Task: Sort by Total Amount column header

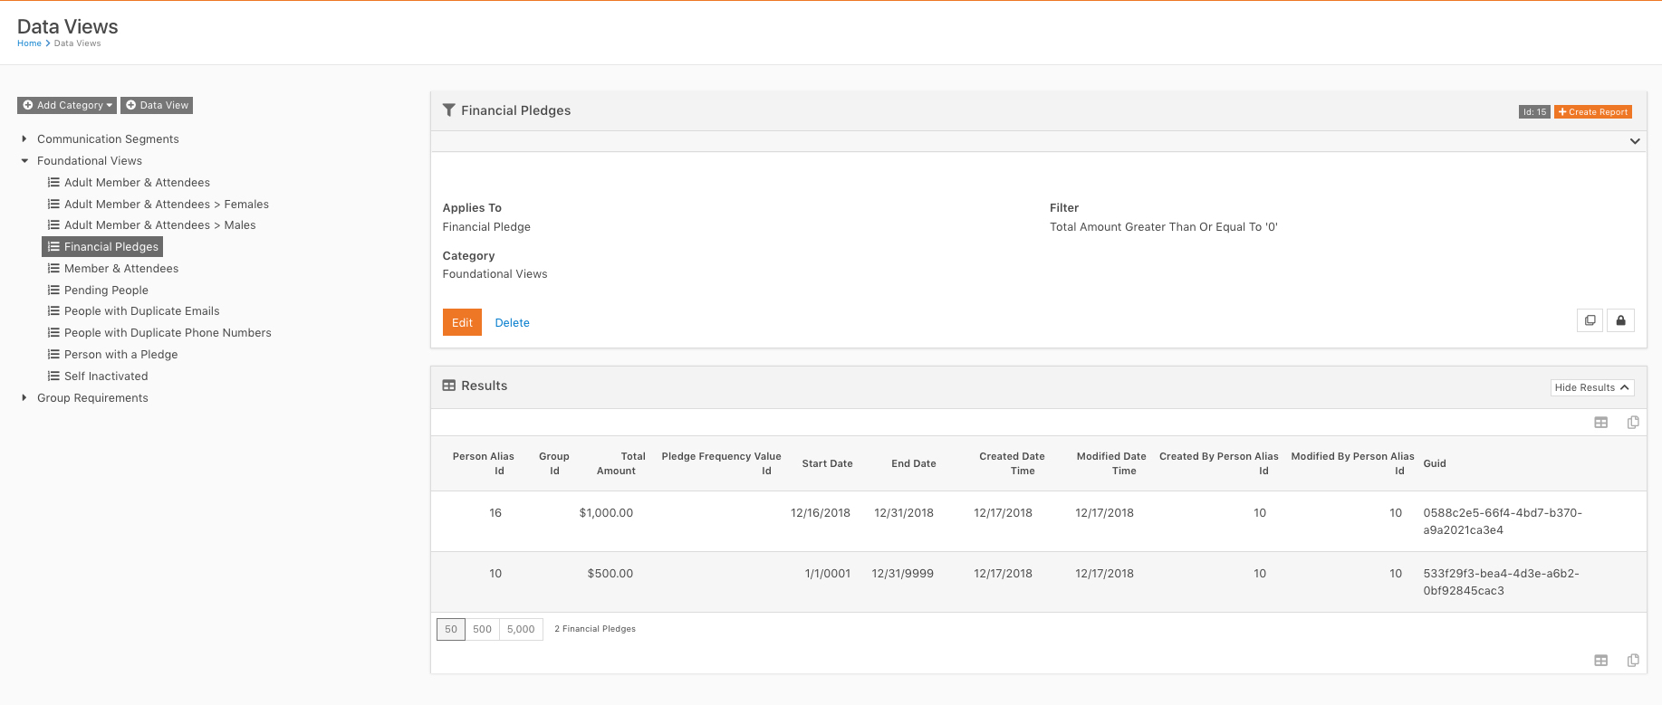Action: pyautogui.click(x=621, y=463)
